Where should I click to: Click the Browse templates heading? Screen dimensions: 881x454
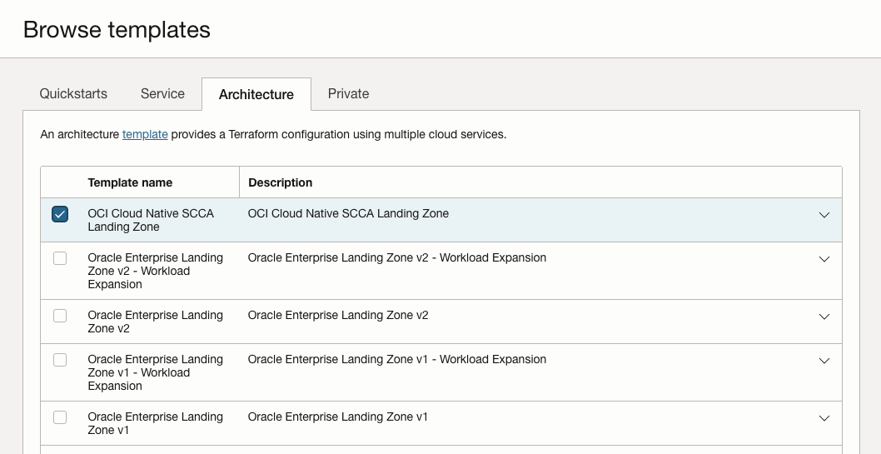[117, 29]
